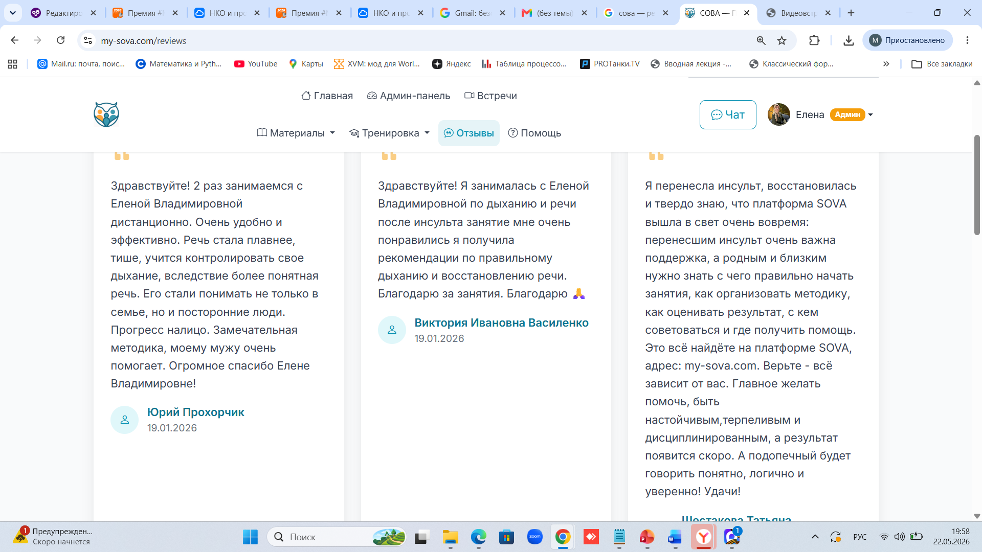This screenshot has width=982, height=552.
Task: Open the Чат button
Action: 728,114
